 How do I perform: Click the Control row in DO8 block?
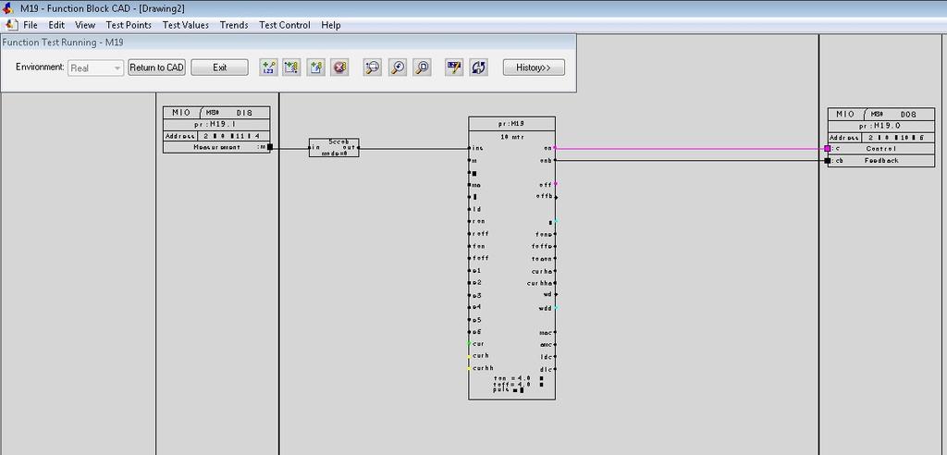click(x=881, y=149)
